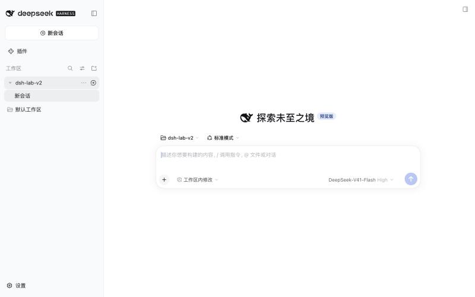Viewport: 475px width, 297px height.
Task: Click the DeepSeek whale logo in sidebar
Action: (10, 13)
